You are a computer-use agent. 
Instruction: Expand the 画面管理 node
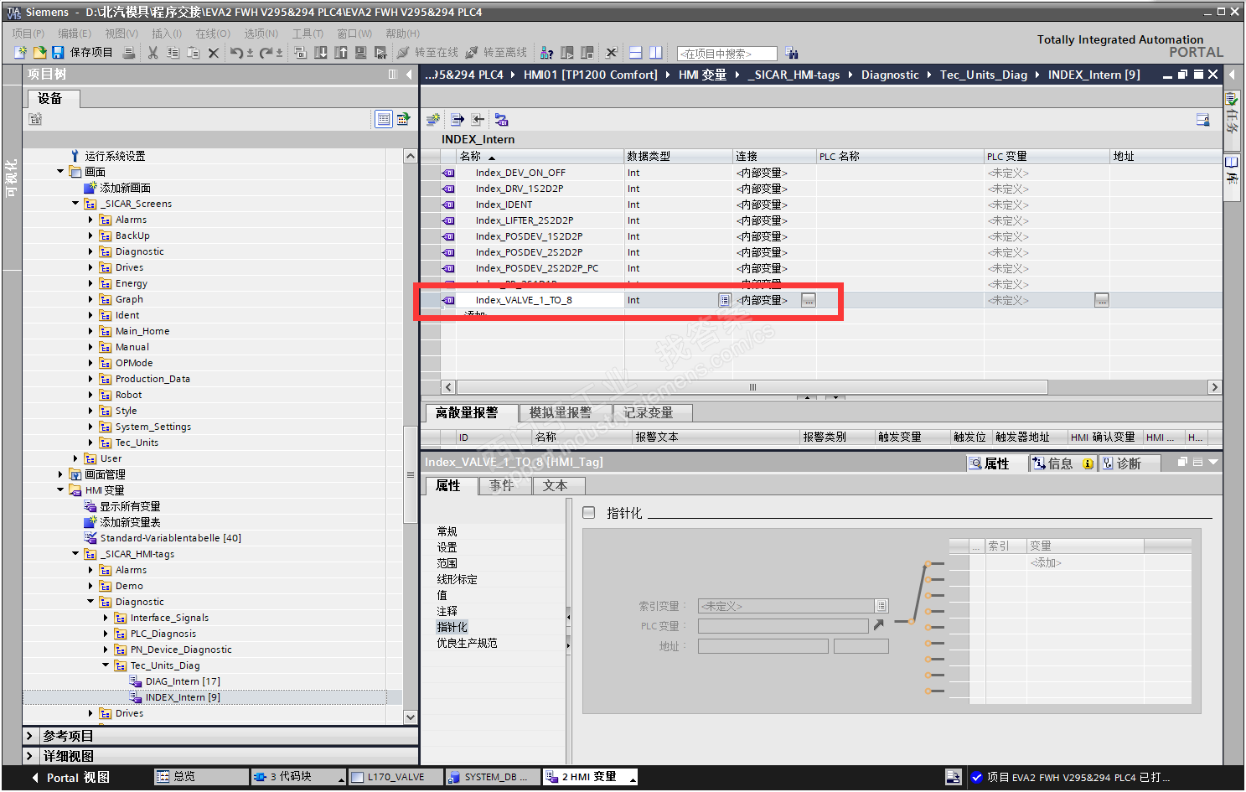coord(60,474)
